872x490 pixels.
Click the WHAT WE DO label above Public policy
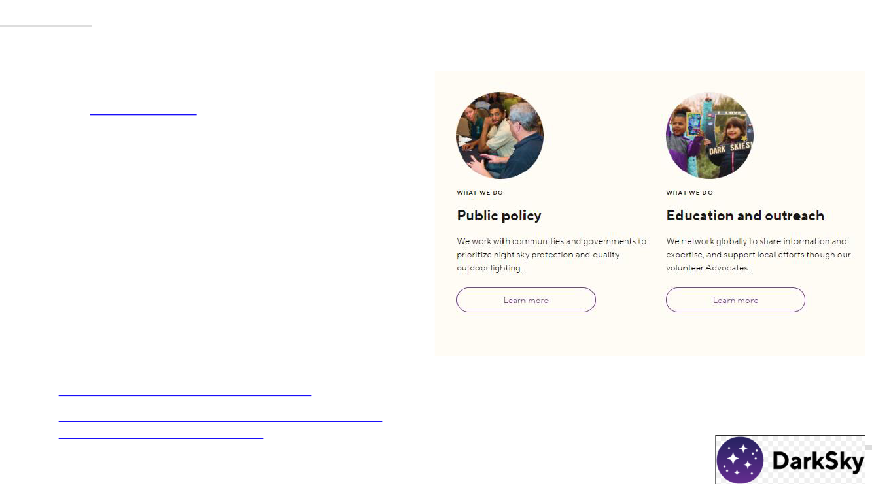[x=480, y=193]
